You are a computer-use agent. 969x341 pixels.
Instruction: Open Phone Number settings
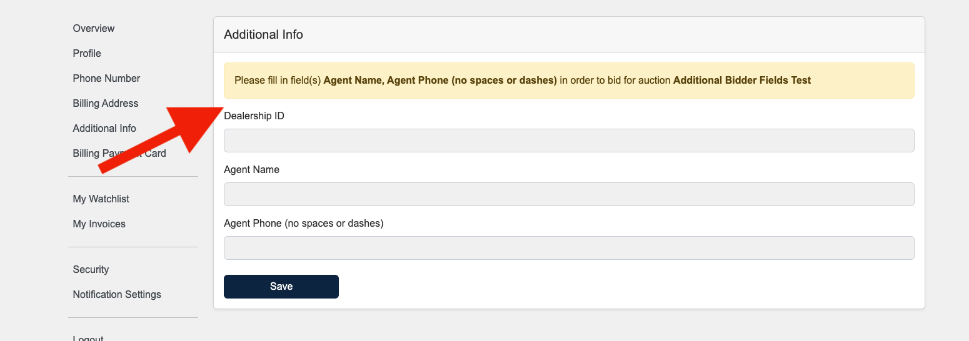point(106,79)
